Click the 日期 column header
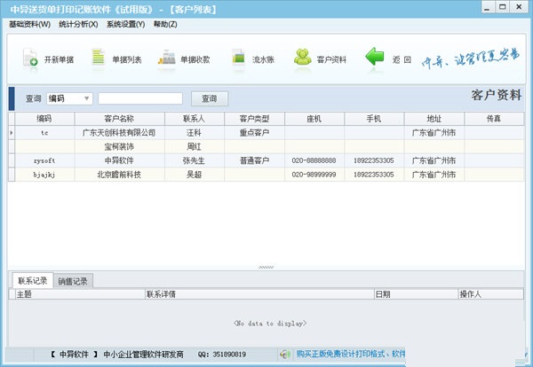This screenshot has width=533, height=367. 416,294
